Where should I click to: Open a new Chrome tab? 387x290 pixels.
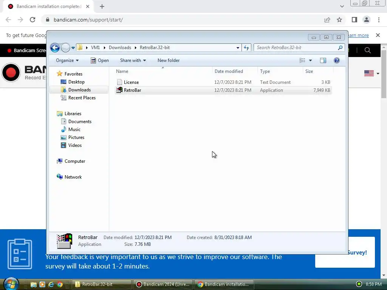tap(102, 6)
